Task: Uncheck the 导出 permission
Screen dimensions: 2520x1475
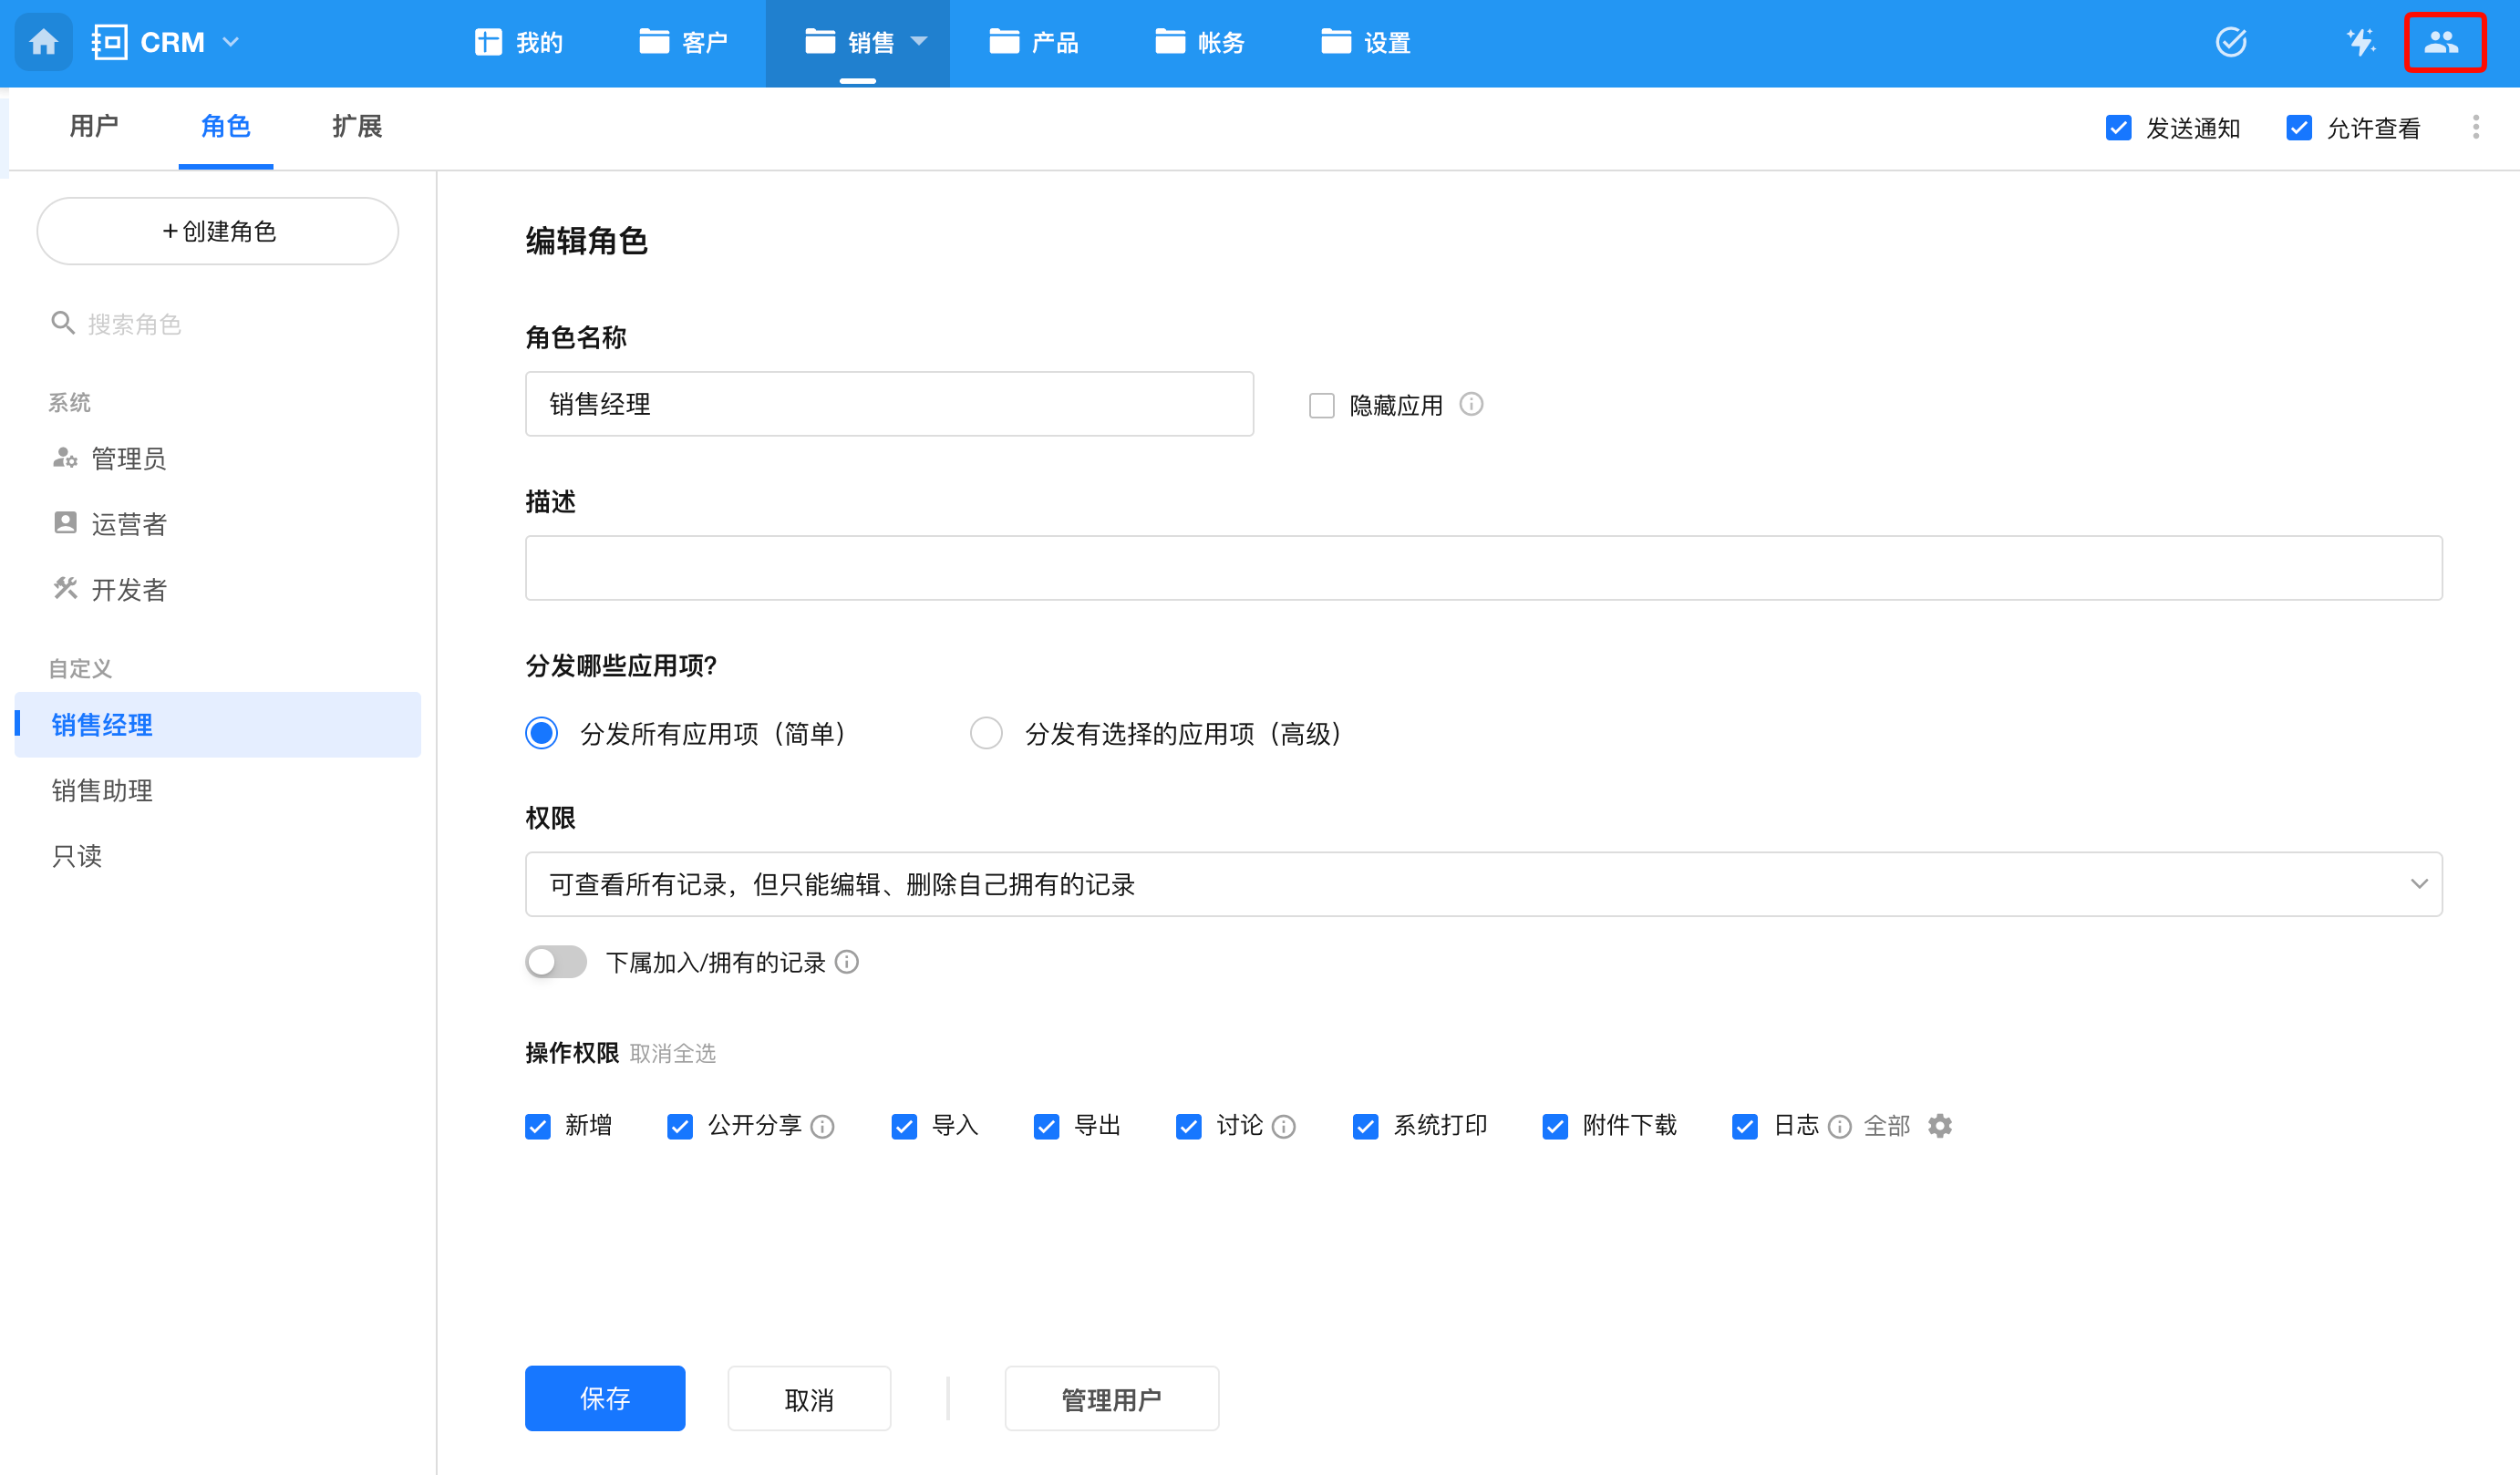Action: (x=1046, y=1127)
